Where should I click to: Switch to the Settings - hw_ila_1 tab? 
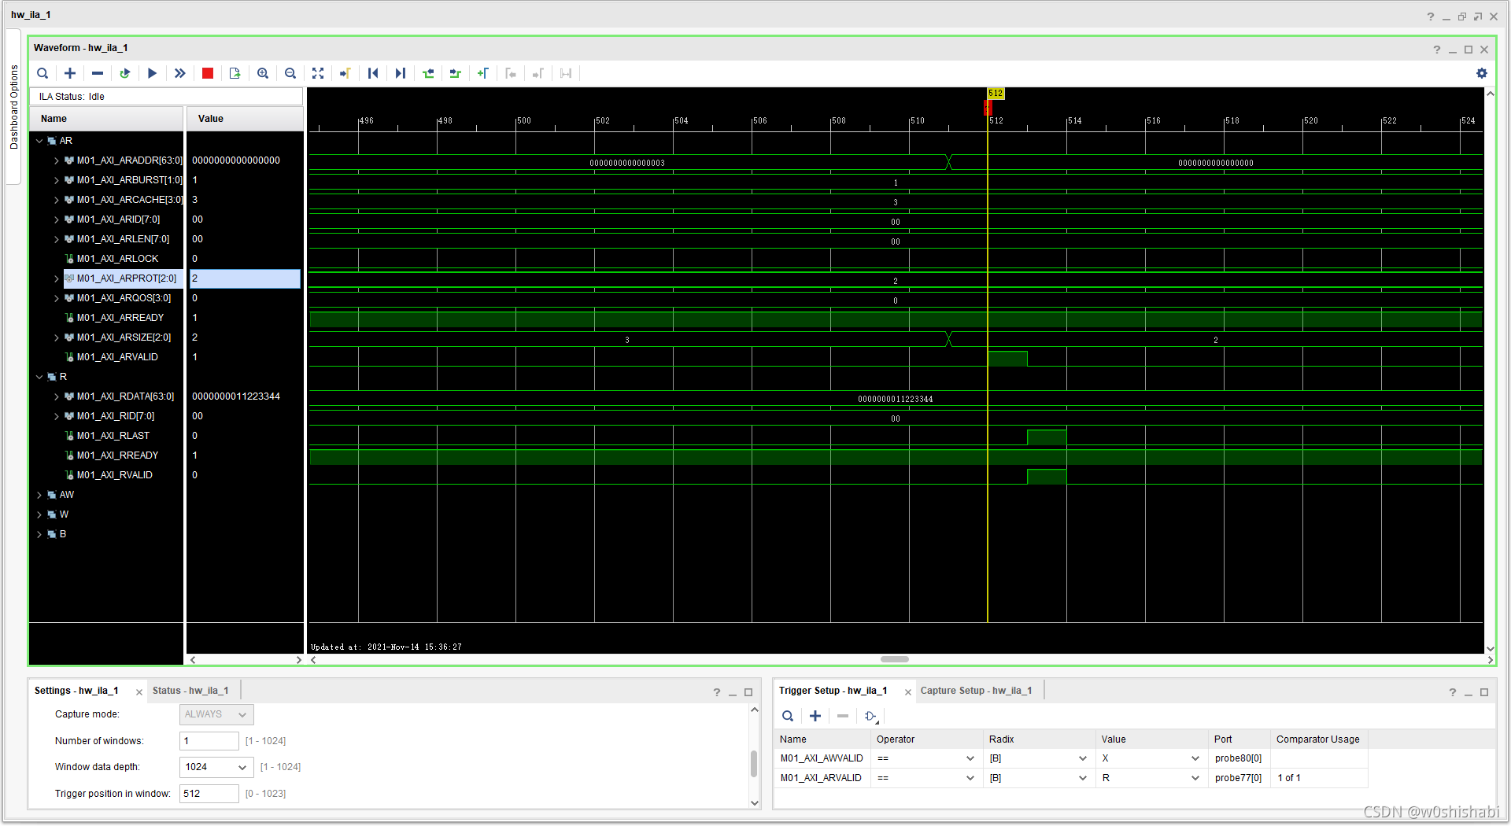[76, 691]
